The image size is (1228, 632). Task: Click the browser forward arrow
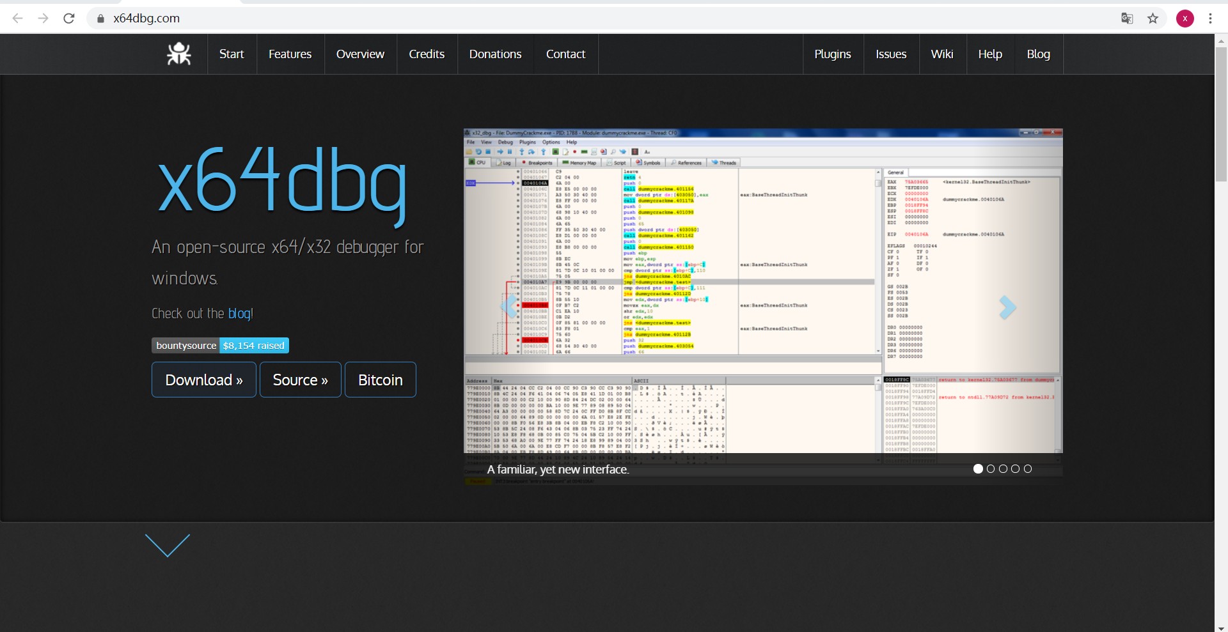43,19
